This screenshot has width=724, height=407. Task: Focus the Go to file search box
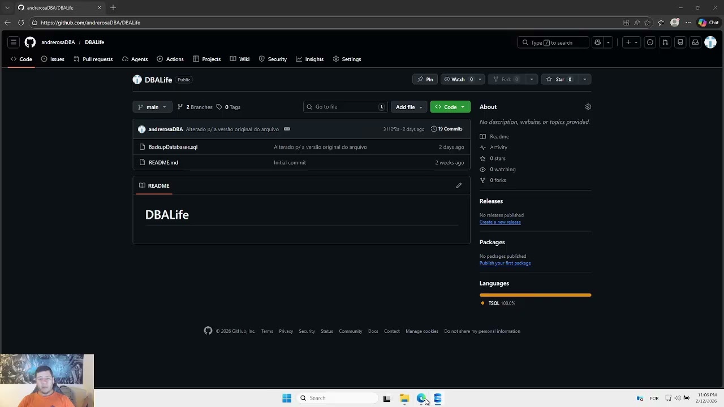346,107
